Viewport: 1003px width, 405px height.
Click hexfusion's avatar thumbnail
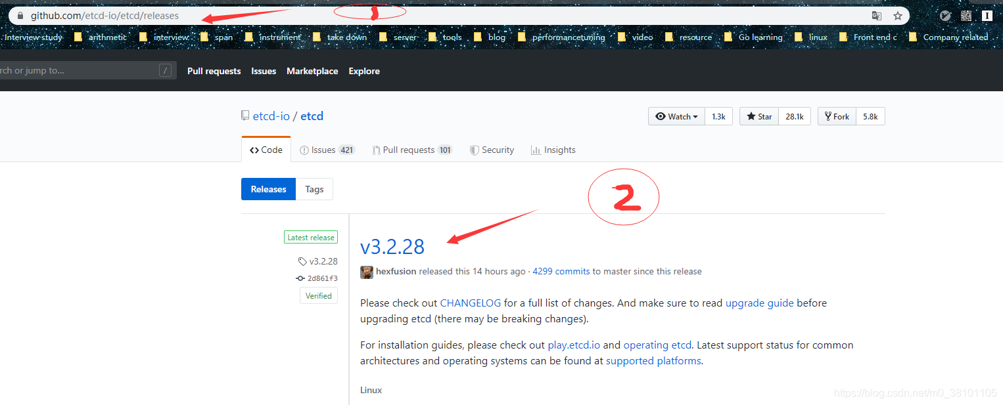pos(367,272)
